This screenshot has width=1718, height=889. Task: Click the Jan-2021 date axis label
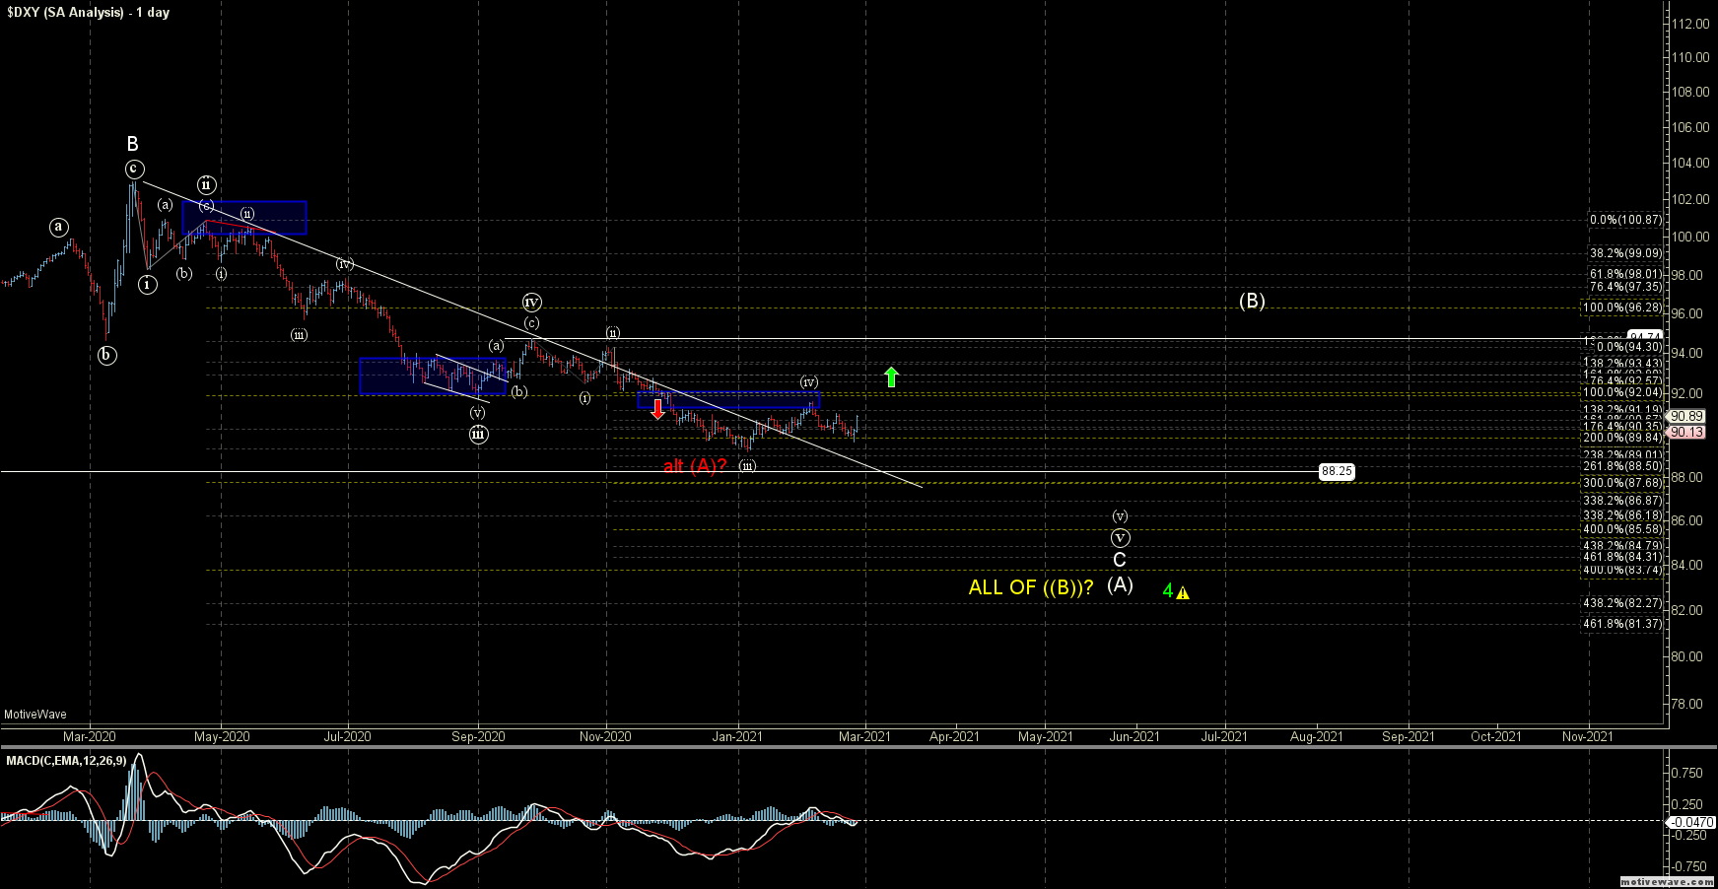737,736
